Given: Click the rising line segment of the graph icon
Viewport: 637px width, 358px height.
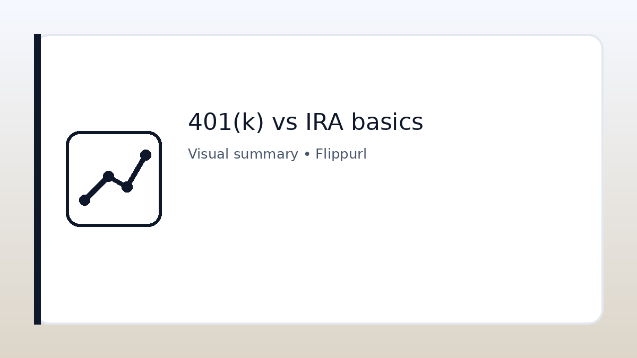Looking at the screenshot, I should pyautogui.click(x=137, y=171).
